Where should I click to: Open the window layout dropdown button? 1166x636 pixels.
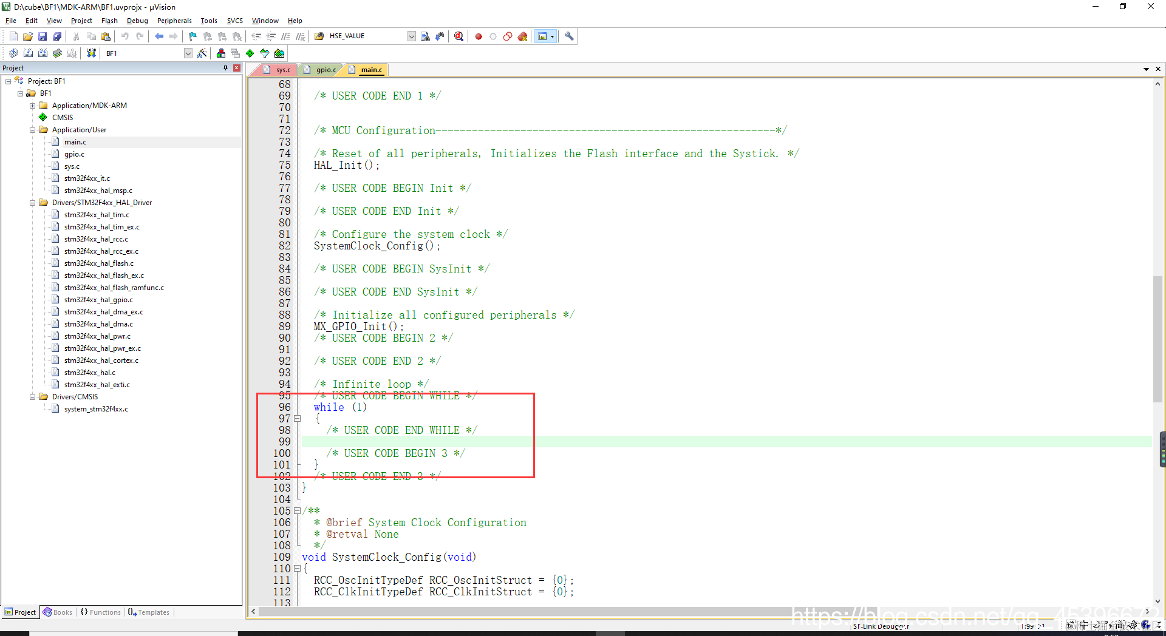pyautogui.click(x=552, y=36)
